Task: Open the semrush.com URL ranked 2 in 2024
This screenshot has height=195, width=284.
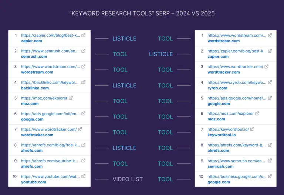Action: (x=50, y=51)
